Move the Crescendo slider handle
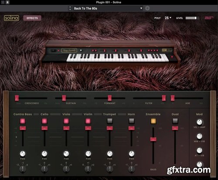218x180 pixels. pos(17,98)
